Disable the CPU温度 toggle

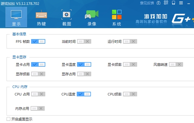(x=84, y=94)
